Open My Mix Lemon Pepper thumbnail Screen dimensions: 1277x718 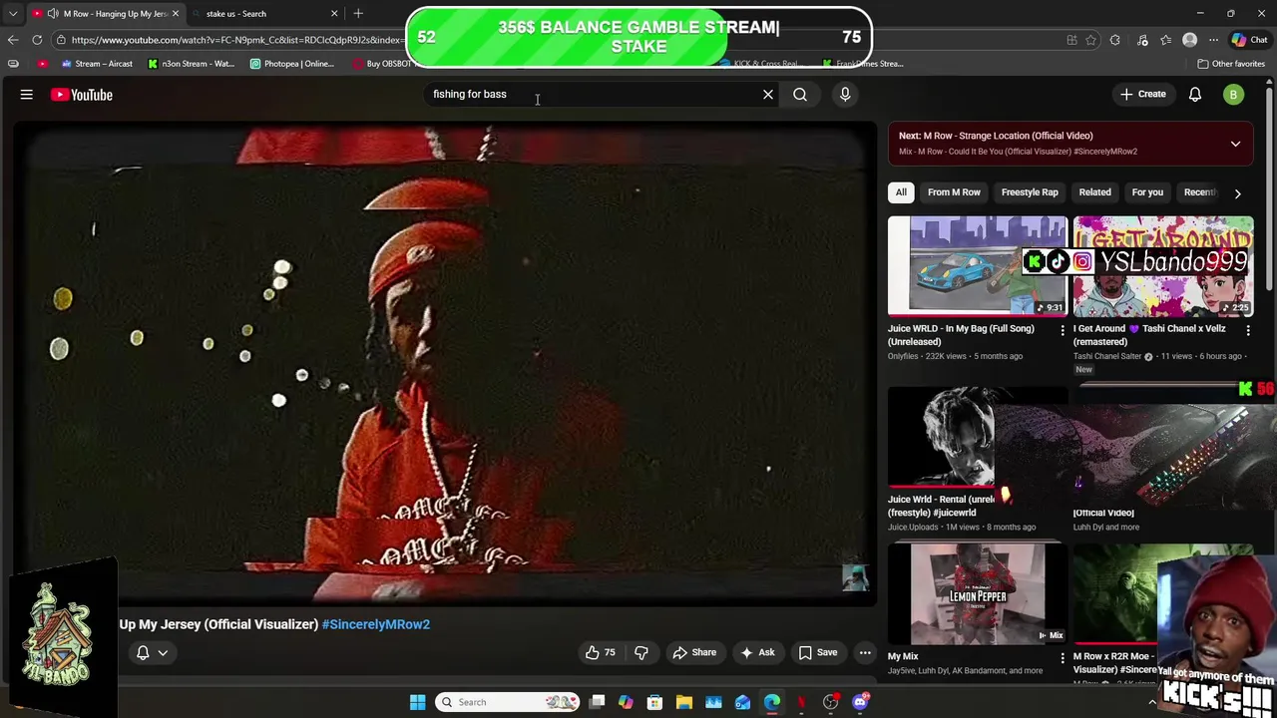978,594
